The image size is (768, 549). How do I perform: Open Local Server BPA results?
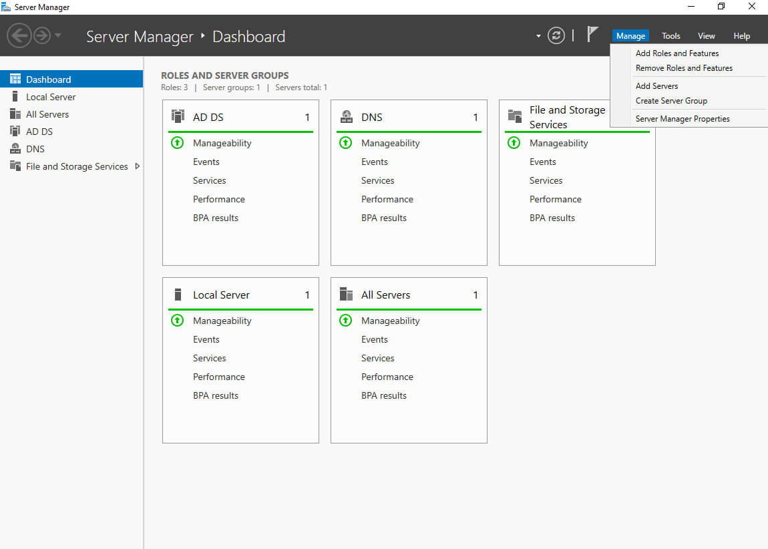[216, 395]
